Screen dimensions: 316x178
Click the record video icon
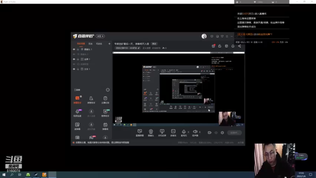pyautogui.click(x=210, y=133)
